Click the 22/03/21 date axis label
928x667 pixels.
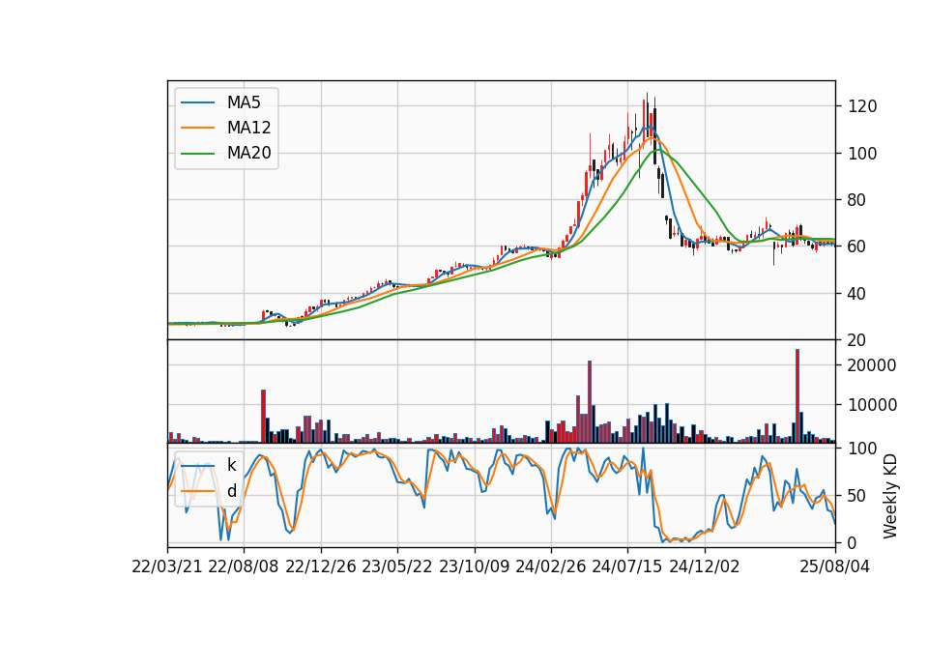pos(167,566)
